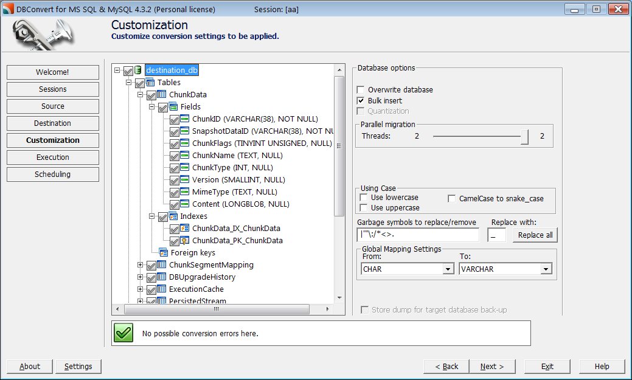Click the ChunkData_PK_ChunkData primary key icon
The height and width of the screenshot is (380, 632).
pyautogui.click(x=184, y=241)
